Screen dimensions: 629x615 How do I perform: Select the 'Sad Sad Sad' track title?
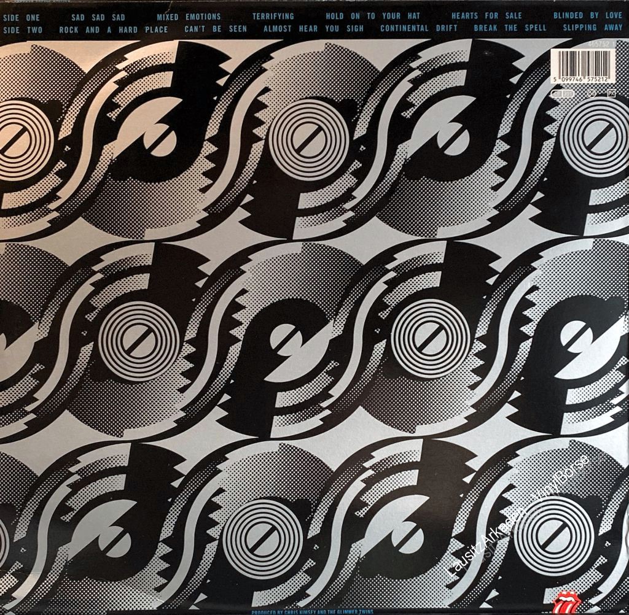coord(98,17)
